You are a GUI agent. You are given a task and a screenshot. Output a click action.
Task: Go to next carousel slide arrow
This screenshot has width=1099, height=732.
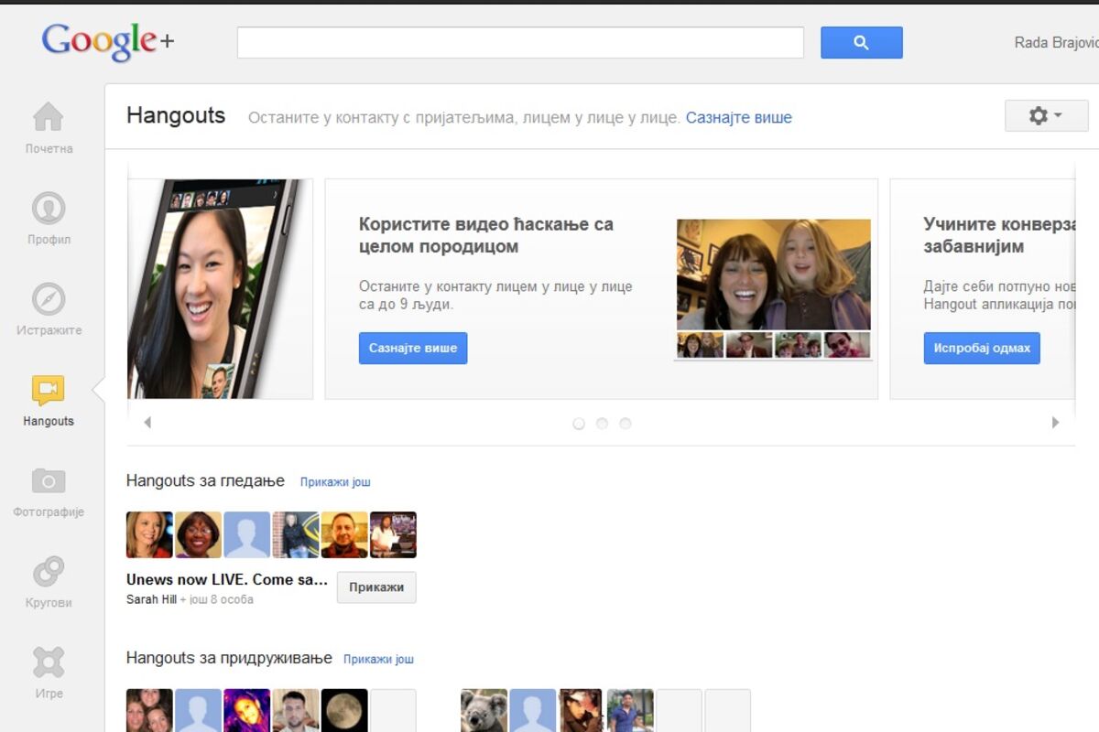click(x=1055, y=423)
